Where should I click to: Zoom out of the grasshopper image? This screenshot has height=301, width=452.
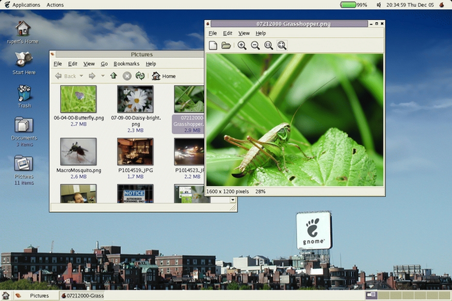coord(255,45)
